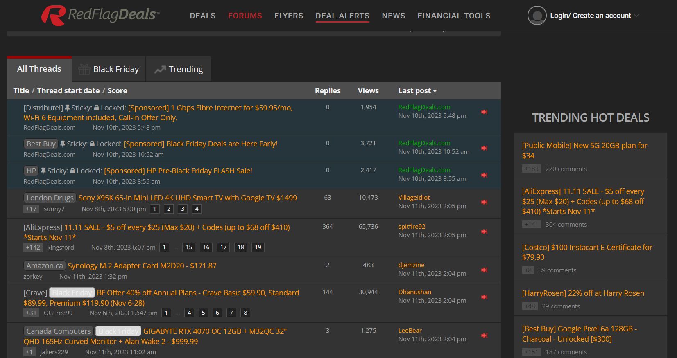
Task: Sort threads by Title
Action: [21, 91]
